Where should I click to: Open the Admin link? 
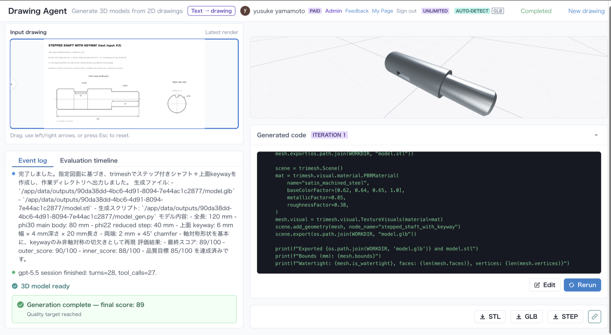(333, 11)
